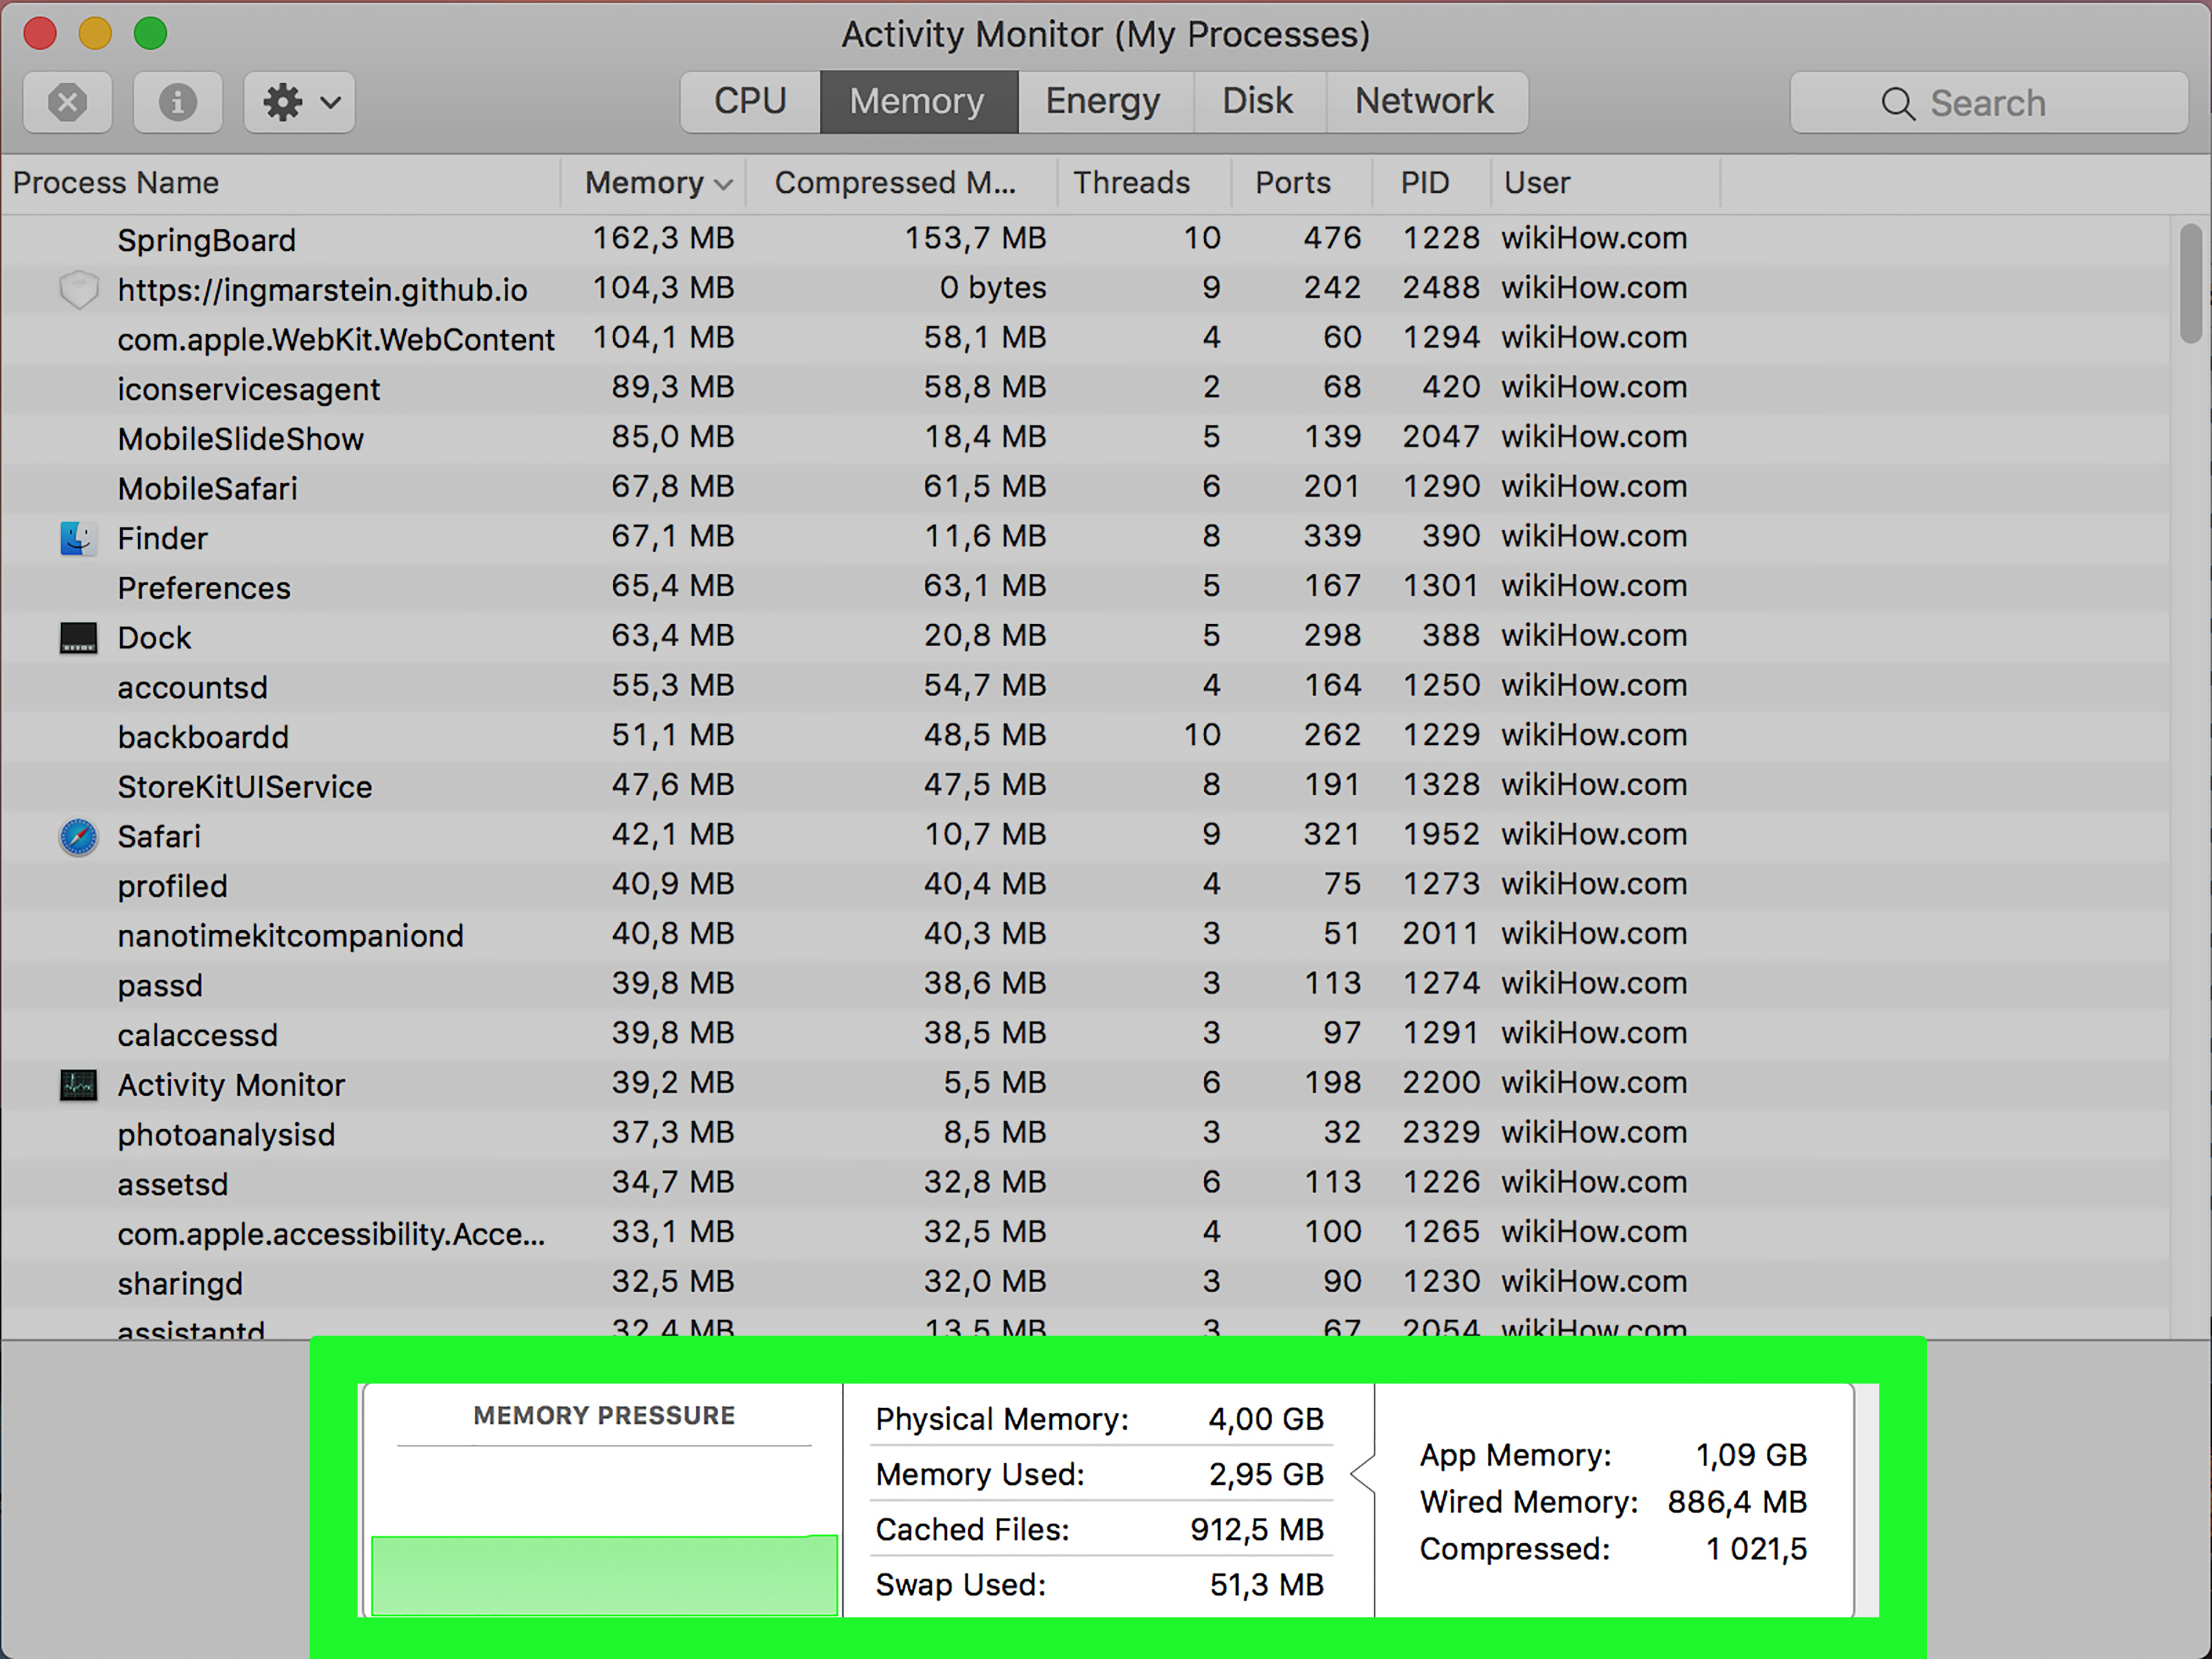Screen dimensions: 2212x1659
Task: Sort by Ports column header
Action: coord(1302,183)
